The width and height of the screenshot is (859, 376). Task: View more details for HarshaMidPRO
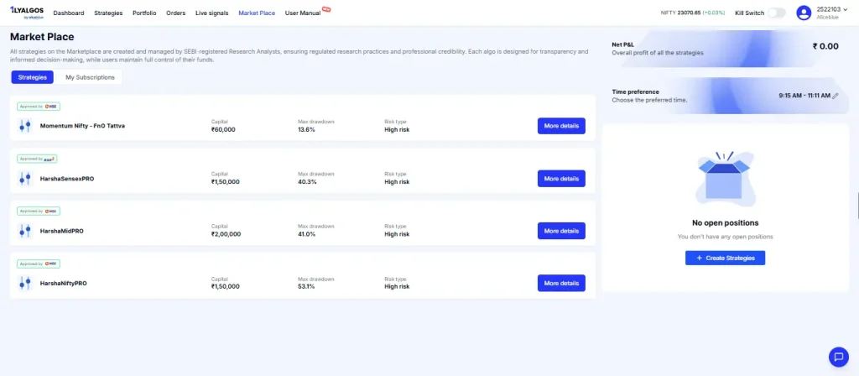coord(561,231)
